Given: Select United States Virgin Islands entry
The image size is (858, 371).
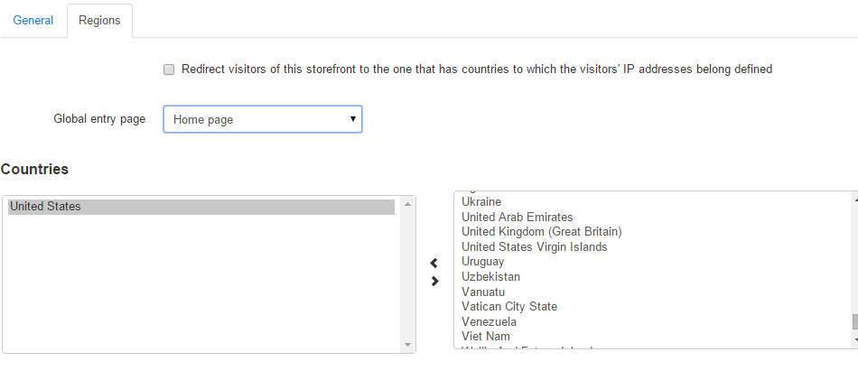Looking at the screenshot, I should pos(534,246).
